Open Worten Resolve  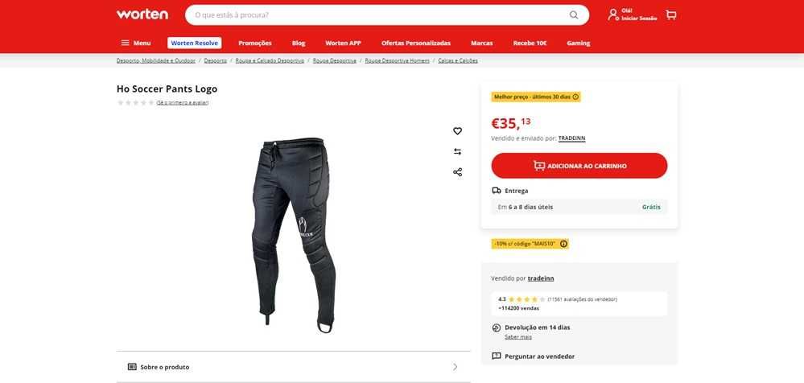point(194,43)
